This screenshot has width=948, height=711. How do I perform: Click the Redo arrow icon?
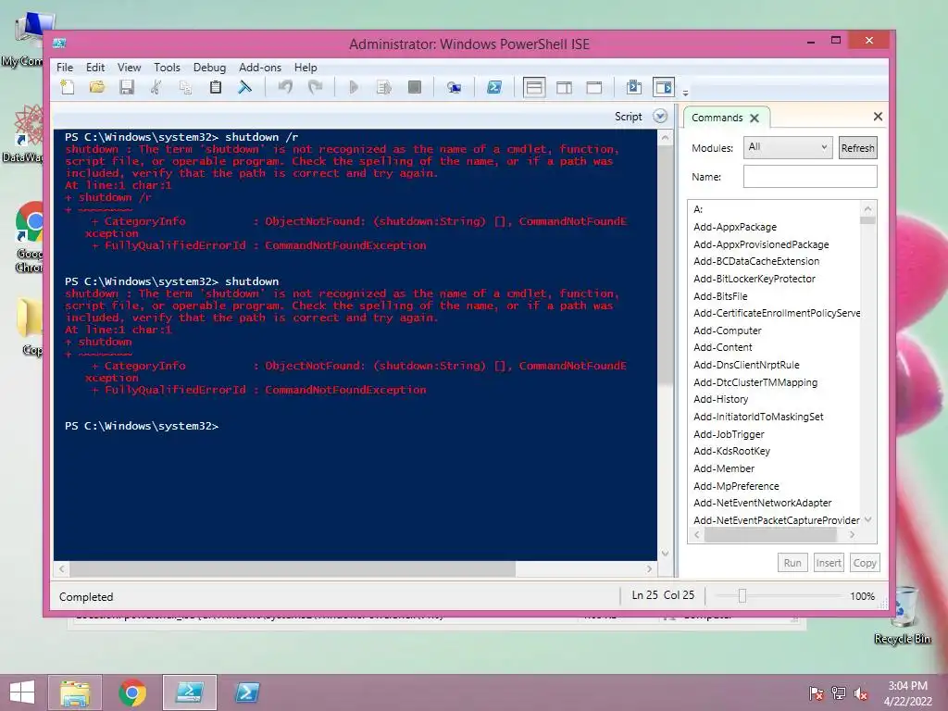[x=315, y=88]
